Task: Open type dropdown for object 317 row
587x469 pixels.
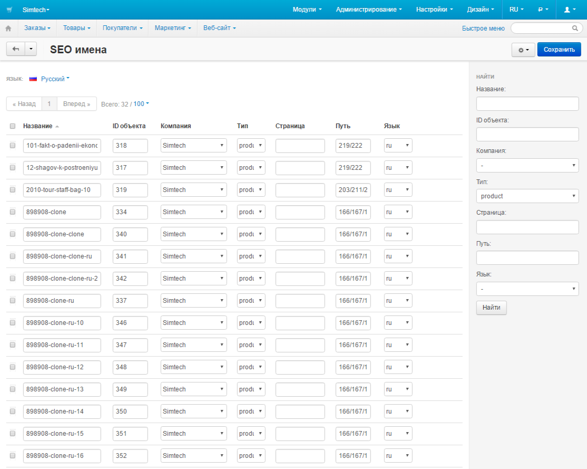Action: coord(251,168)
